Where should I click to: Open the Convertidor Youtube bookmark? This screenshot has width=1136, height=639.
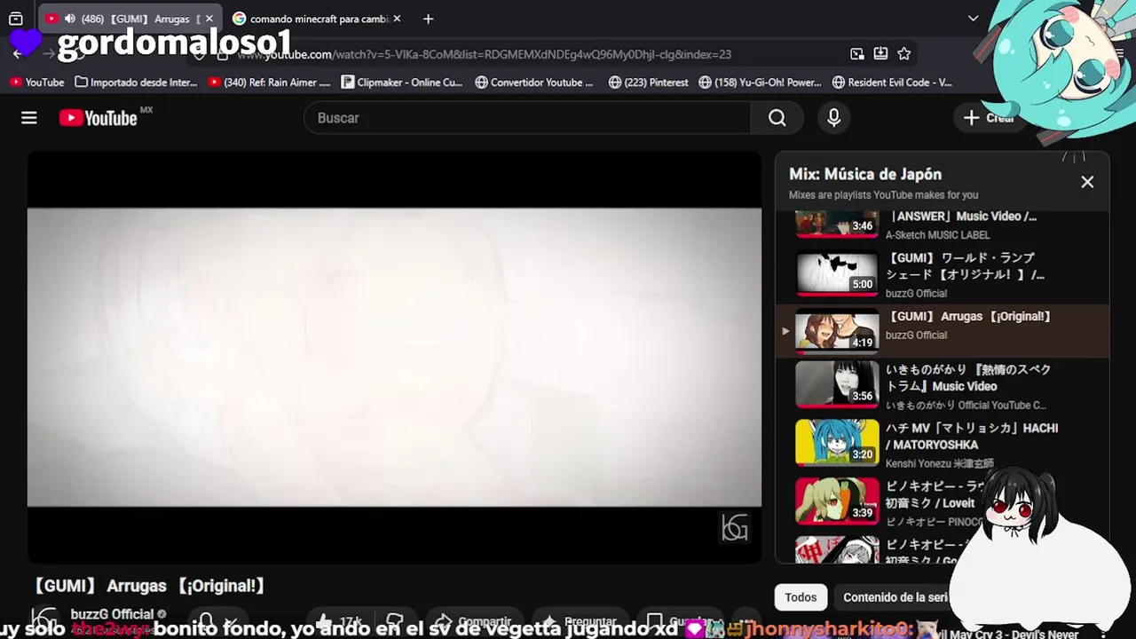(x=534, y=83)
